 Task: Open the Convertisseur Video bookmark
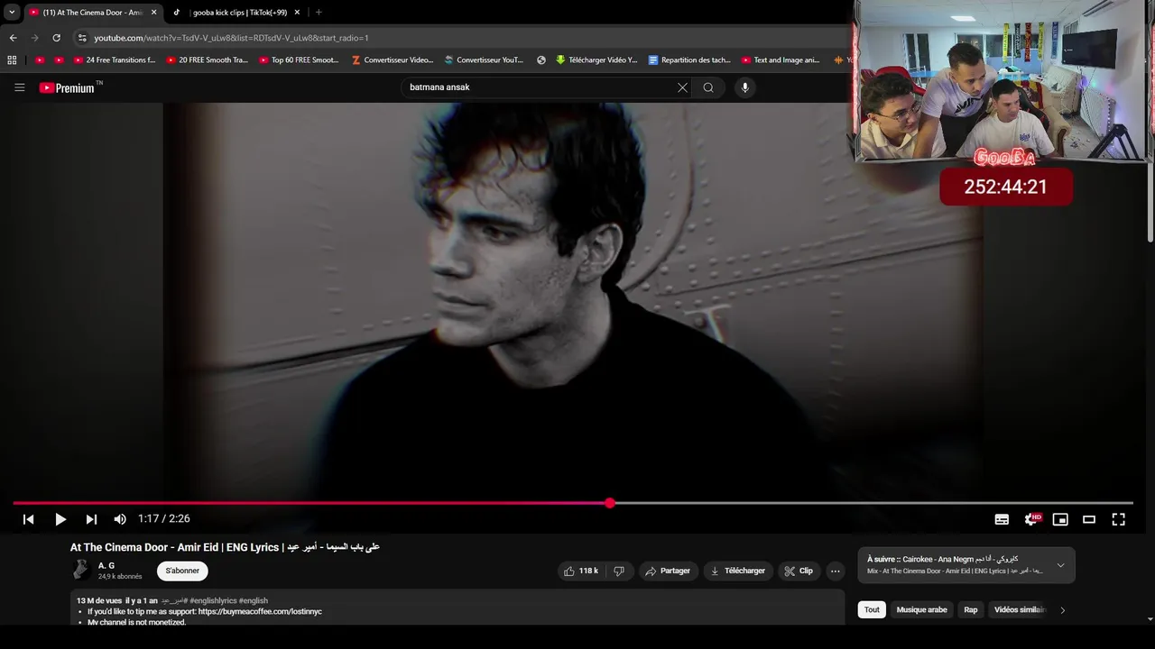pos(392,60)
